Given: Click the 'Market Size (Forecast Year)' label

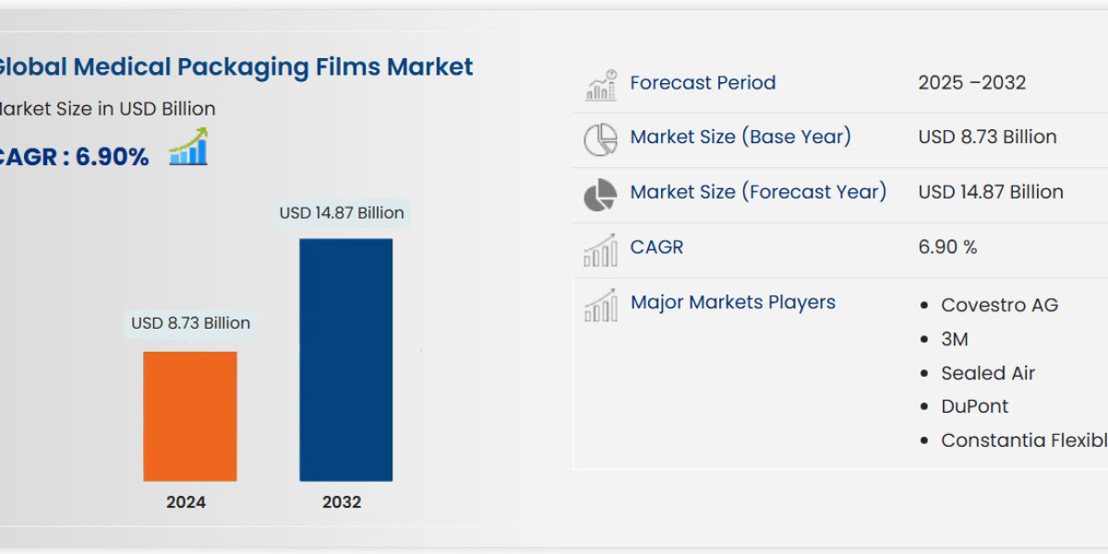Looking at the screenshot, I should (758, 192).
